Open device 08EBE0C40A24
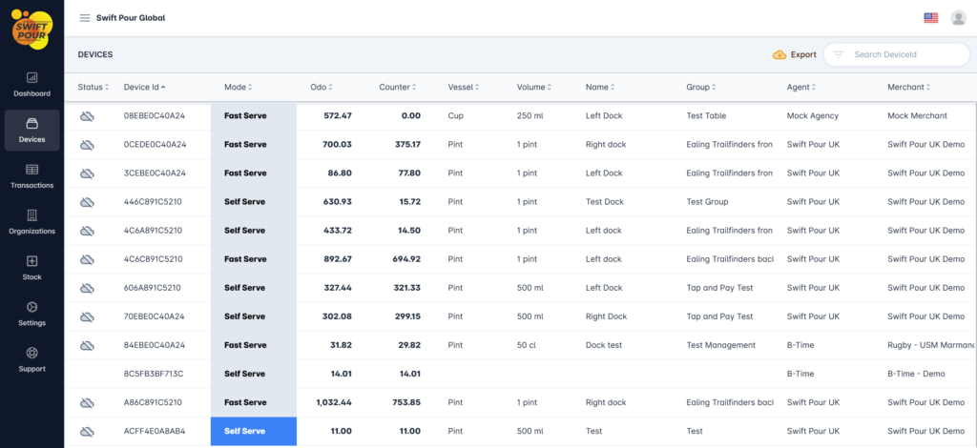Screen dimensions: 977x448 point(155,115)
